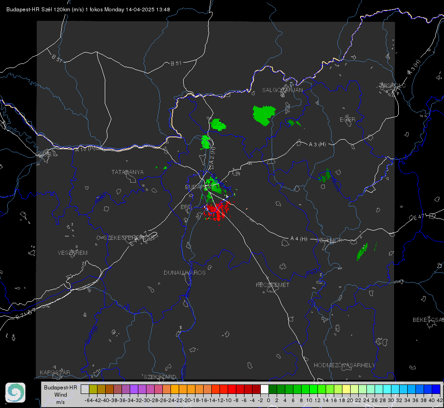Click the swirl weather service logo

[x=15, y=393]
